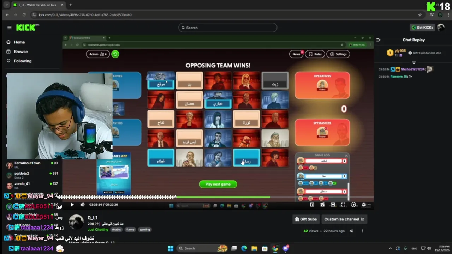The image size is (452, 254).
Task: Show hidden system tray icons
Action: tap(390, 248)
